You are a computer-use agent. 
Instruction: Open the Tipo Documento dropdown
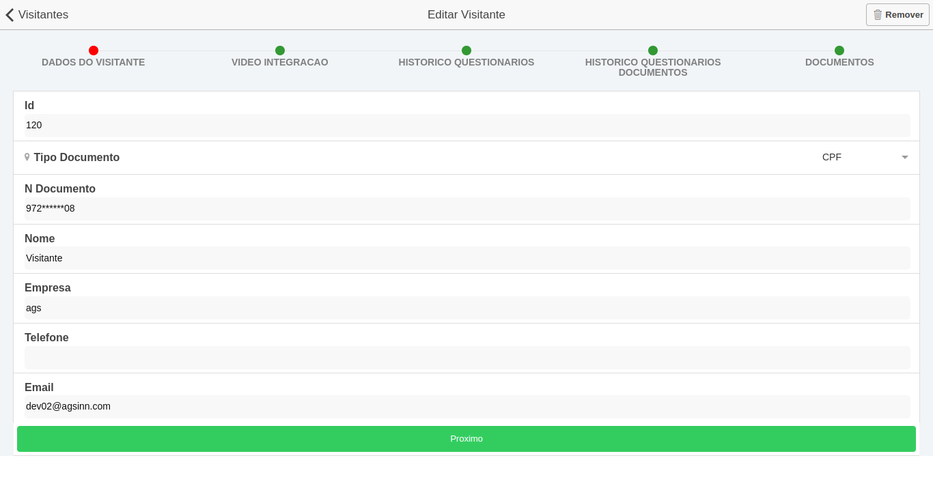tap(864, 157)
